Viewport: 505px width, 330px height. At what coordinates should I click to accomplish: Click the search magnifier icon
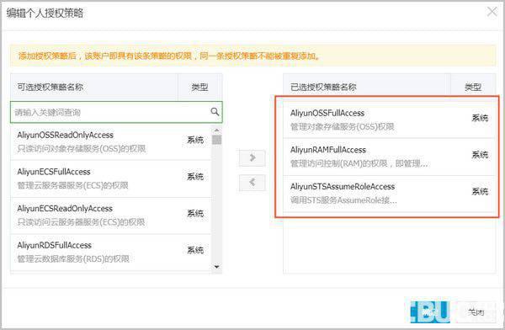215,112
